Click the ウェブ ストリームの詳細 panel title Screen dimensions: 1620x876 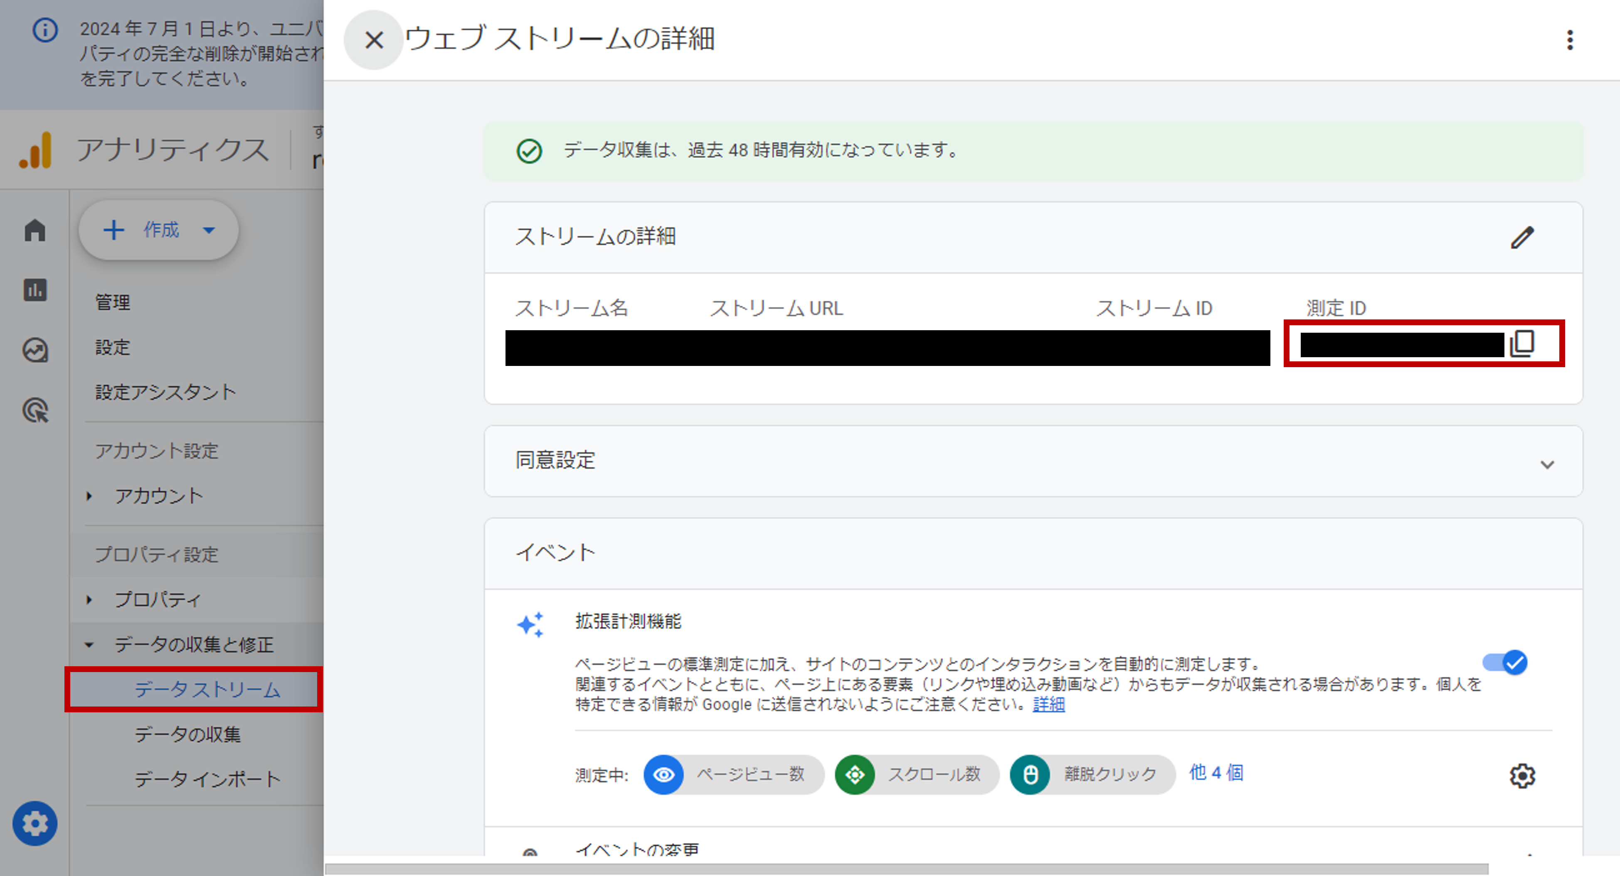[x=560, y=38]
